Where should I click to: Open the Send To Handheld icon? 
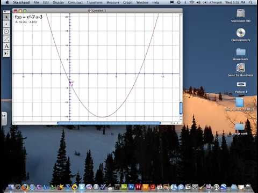[x=241, y=70]
